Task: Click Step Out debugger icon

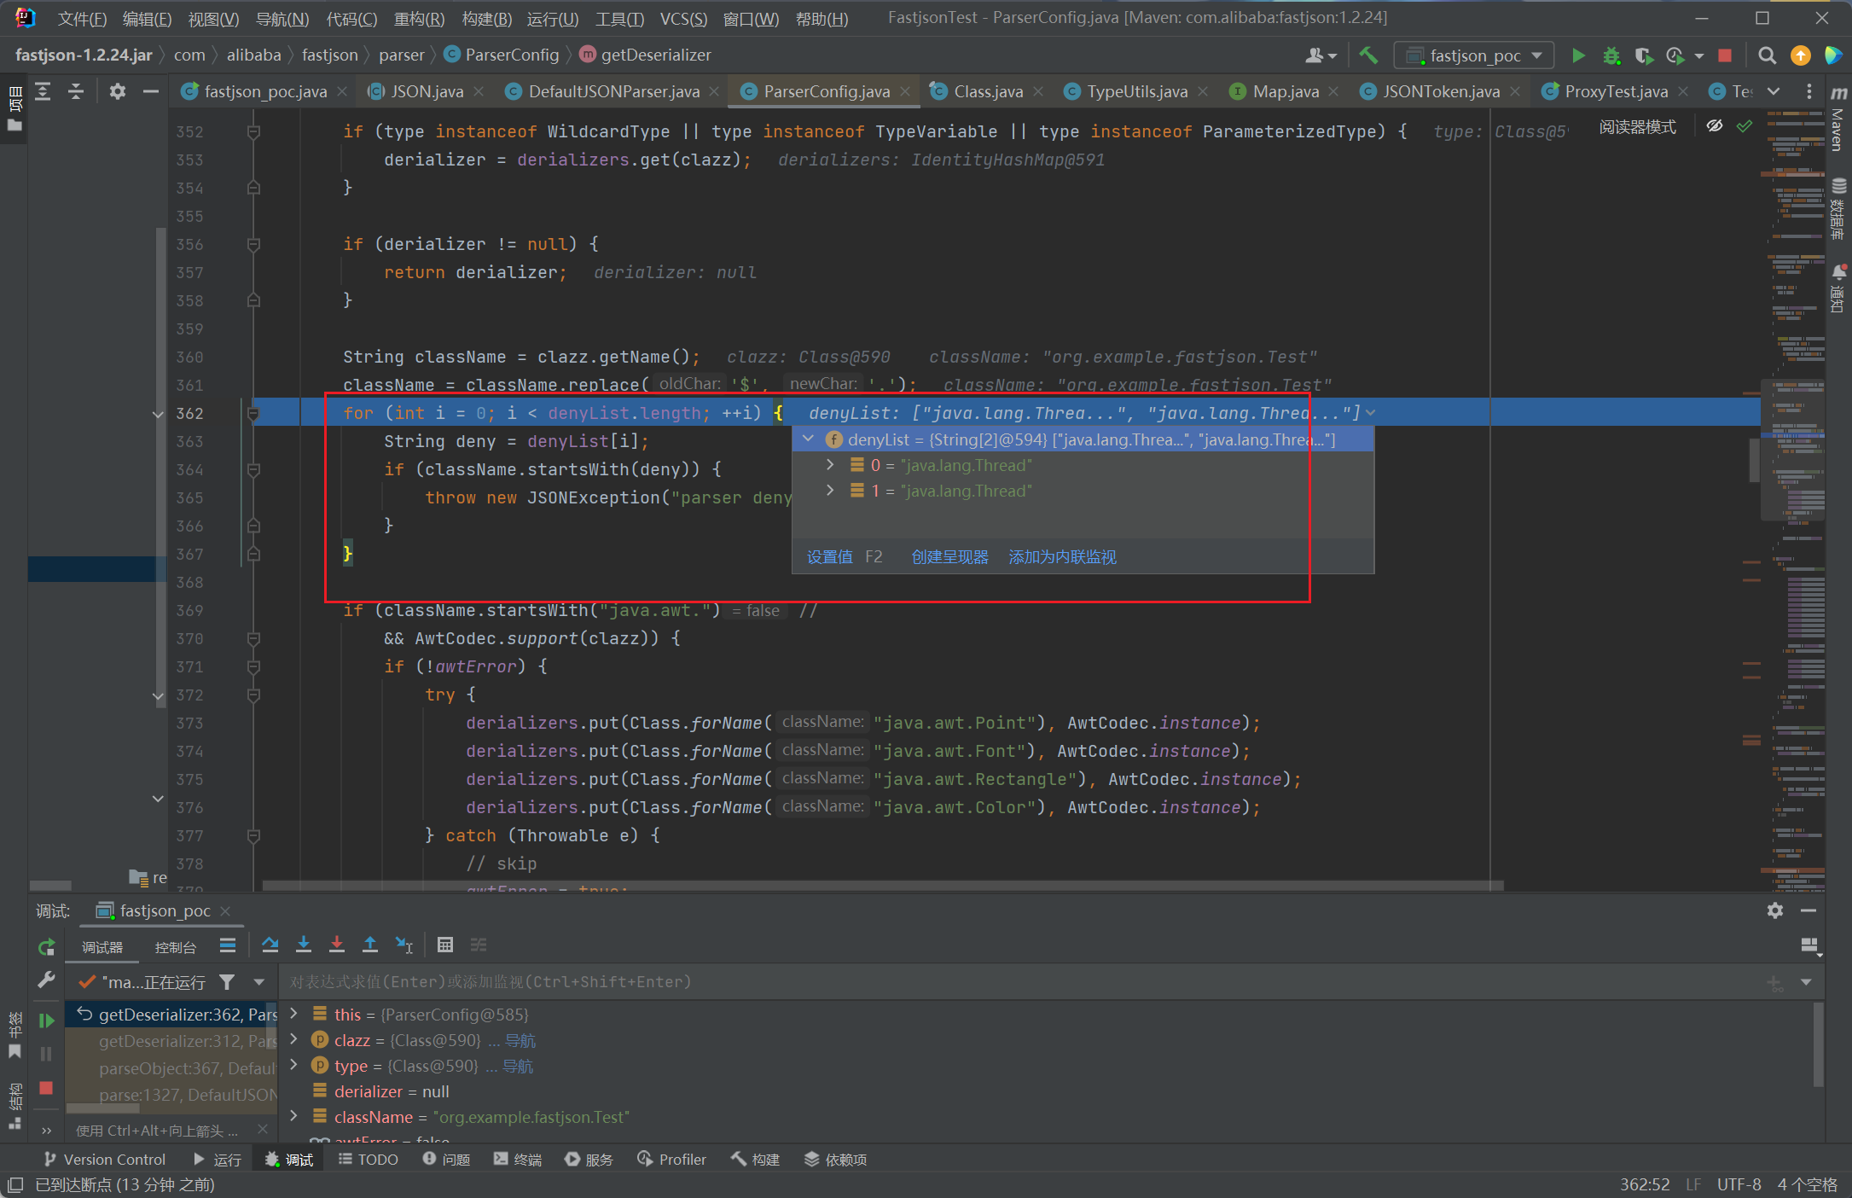Action: point(369,945)
